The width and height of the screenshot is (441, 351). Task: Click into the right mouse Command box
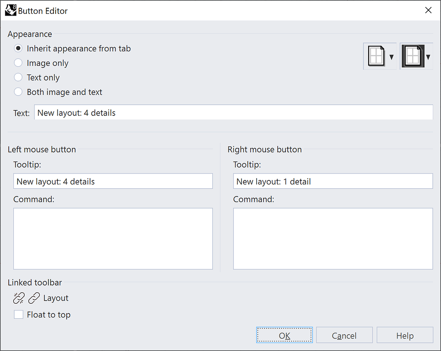click(332, 239)
